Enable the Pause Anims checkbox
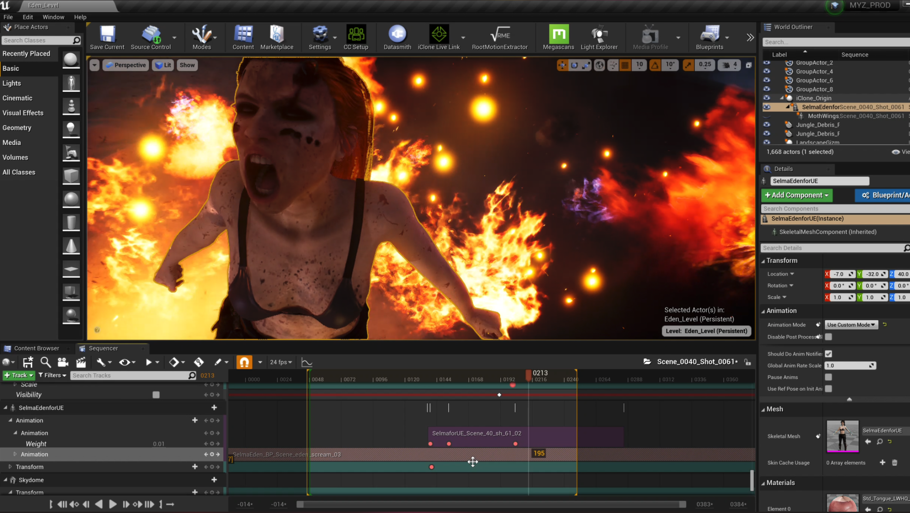 pyautogui.click(x=828, y=377)
